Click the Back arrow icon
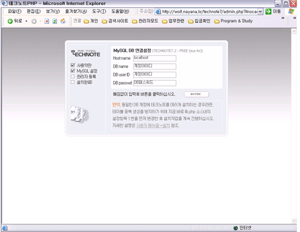The width and height of the screenshot is (300, 232). (10, 21)
